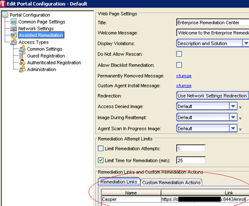The height and width of the screenshot is (206, 249).
Task: Open Administration tree item
Action: (x=41, y=70)
